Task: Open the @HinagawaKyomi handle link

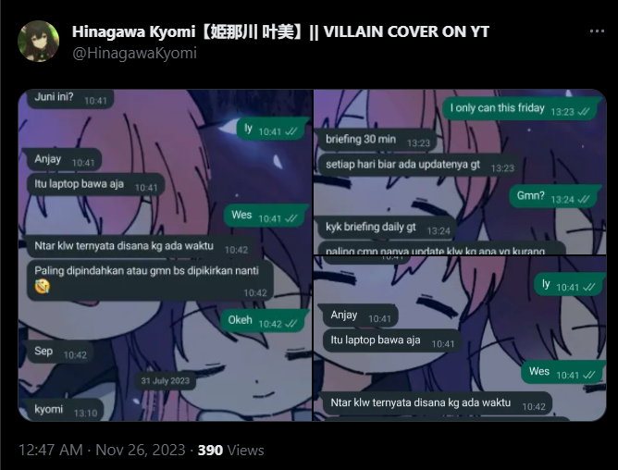Action: [134, 54]
